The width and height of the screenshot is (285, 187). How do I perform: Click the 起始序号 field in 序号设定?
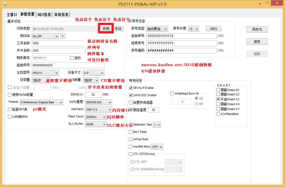(x=181, y=36)
